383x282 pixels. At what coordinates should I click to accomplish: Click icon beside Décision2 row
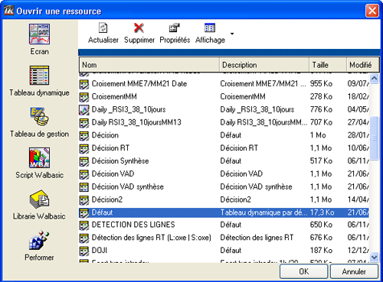[x=84, y=199]
